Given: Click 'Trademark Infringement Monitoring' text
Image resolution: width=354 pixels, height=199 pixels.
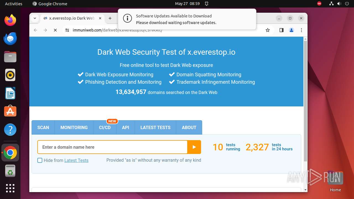Looking at the screenshot, I should (216, 82).
